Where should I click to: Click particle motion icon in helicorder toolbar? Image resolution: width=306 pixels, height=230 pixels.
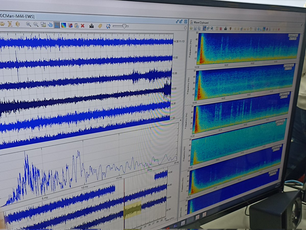(x=70, y=26)
